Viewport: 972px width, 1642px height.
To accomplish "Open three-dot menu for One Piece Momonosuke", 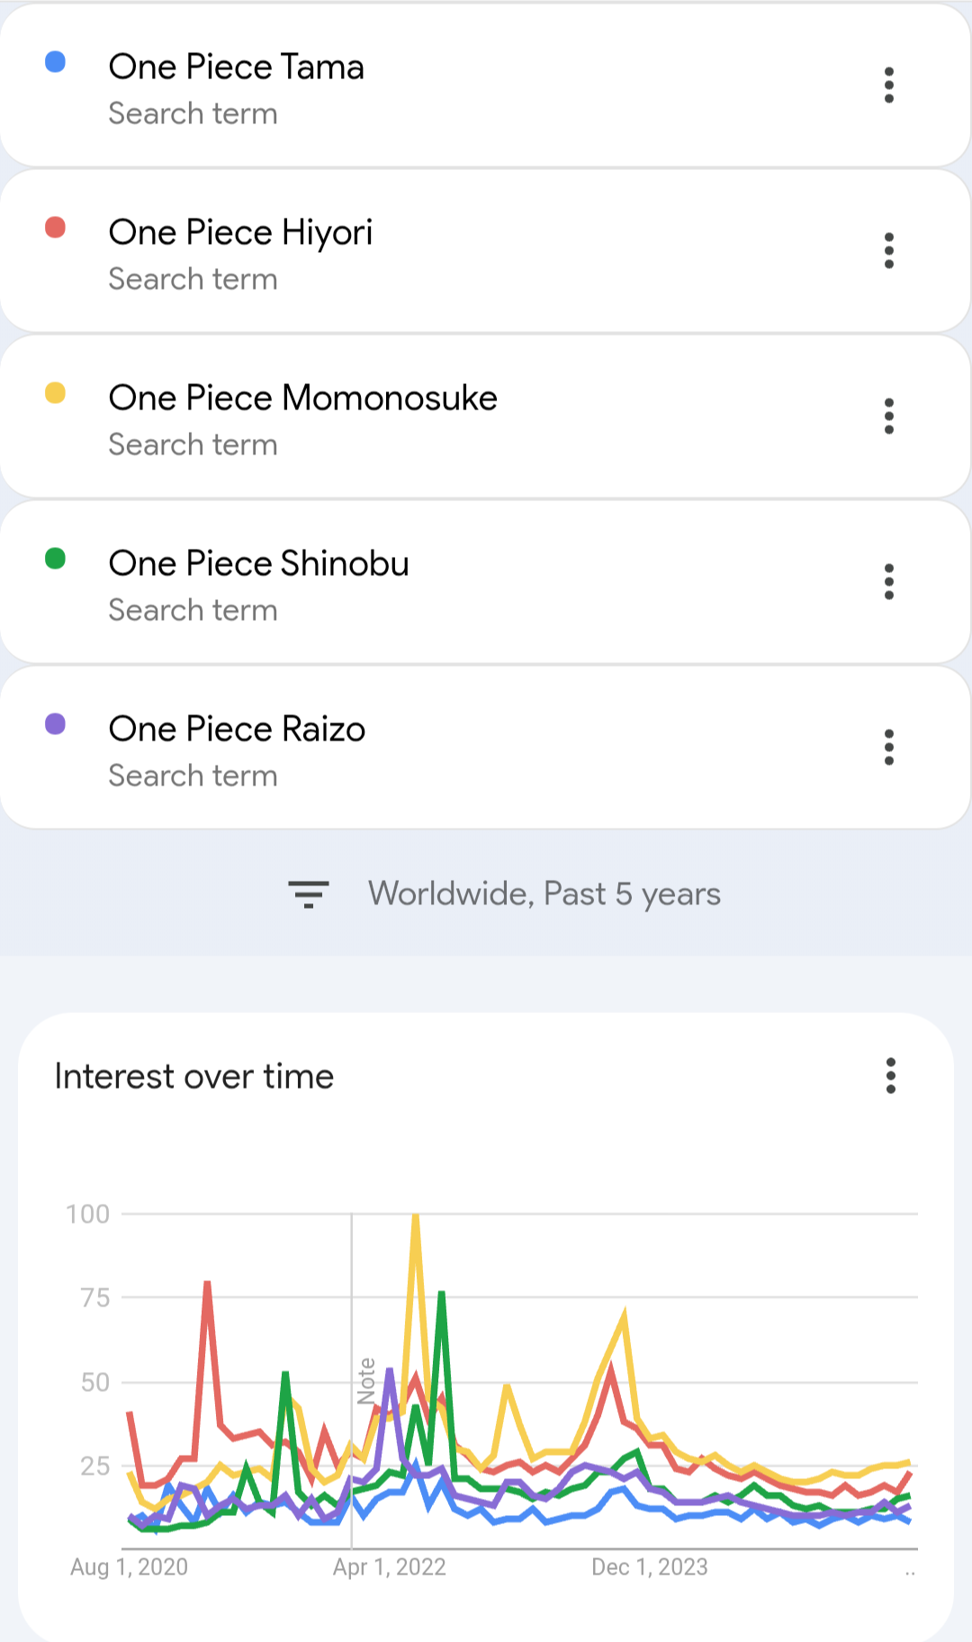I will tap(889, 417).
